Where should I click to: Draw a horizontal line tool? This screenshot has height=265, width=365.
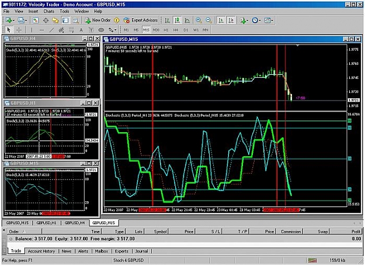41,30
